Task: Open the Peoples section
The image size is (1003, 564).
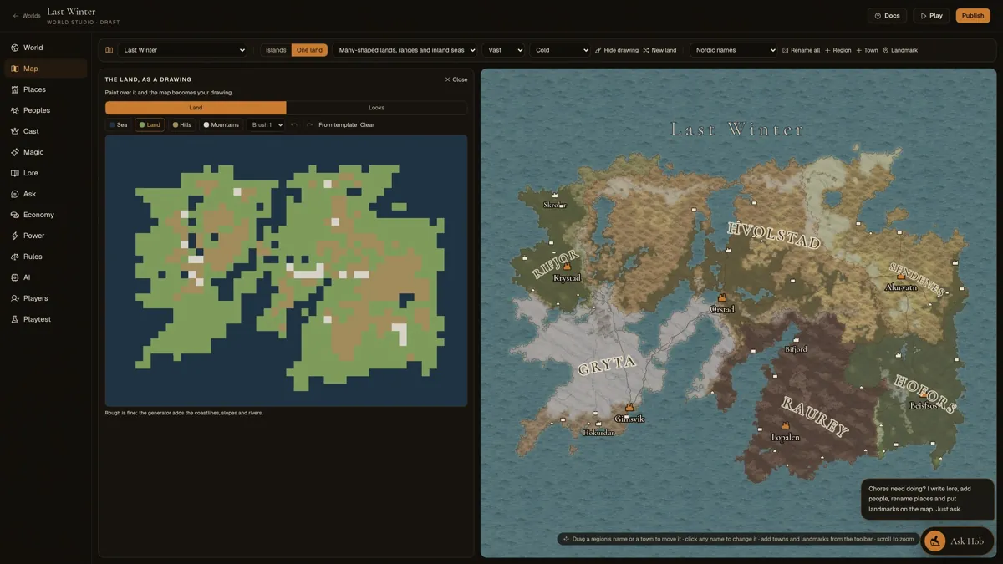Action: (x=46, y=110)
